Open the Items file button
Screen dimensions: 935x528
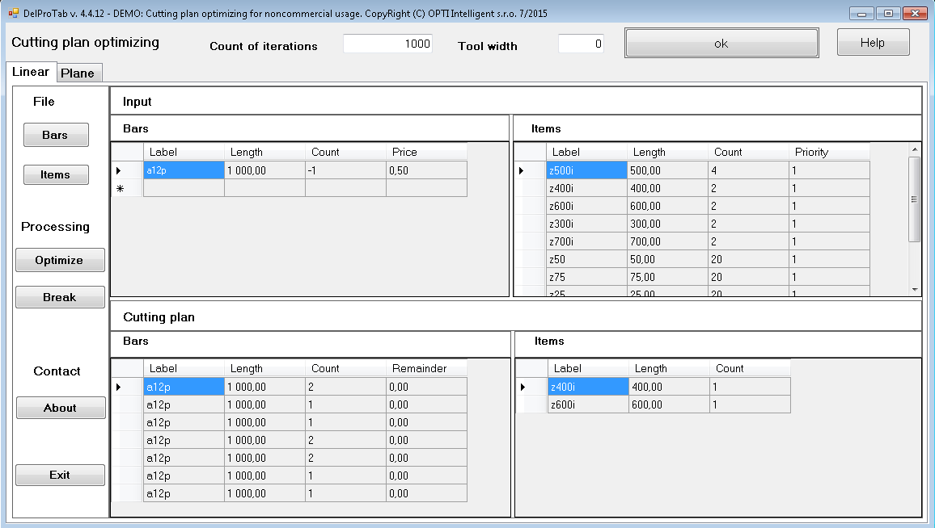tap(56, 175)
